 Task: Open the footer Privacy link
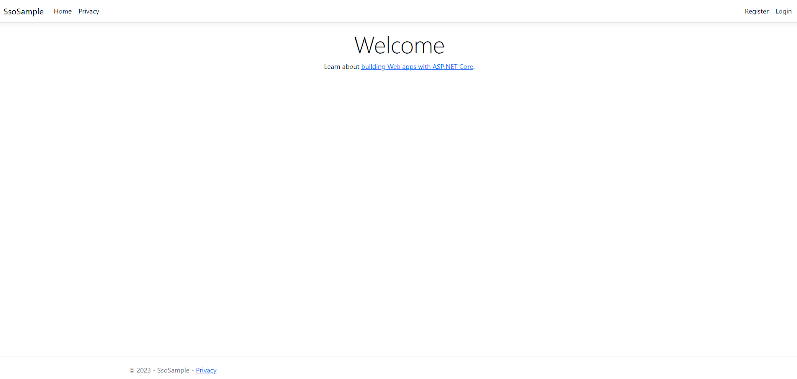[x=206, y=370]
